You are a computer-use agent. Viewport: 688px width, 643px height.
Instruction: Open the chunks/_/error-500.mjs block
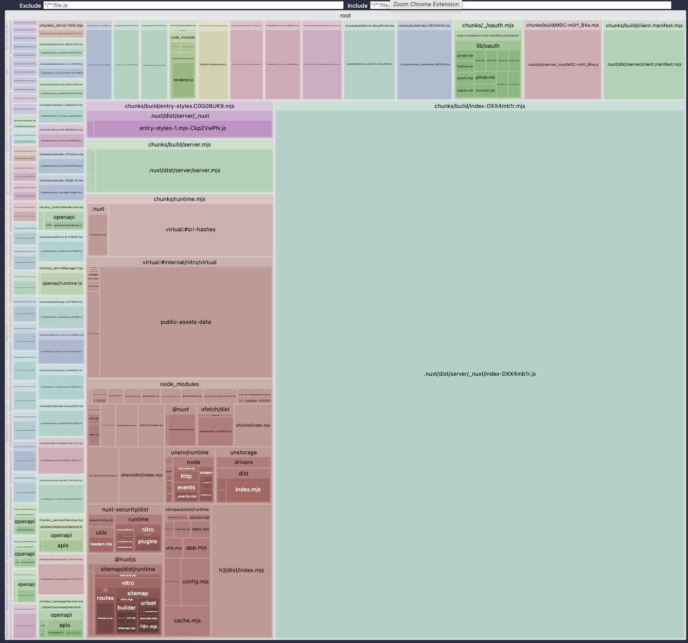click(x=61, y=25)
